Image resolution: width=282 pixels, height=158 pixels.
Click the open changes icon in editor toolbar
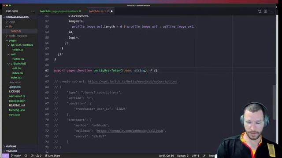coord(260,11)
